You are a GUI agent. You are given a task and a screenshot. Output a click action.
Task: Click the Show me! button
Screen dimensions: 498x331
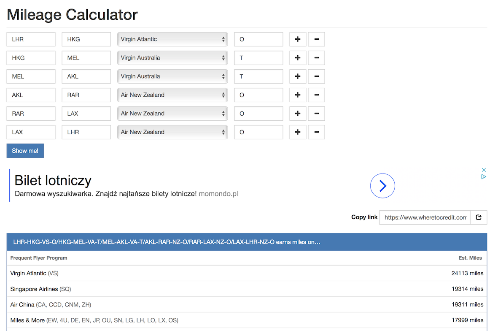tap(25, 151)
